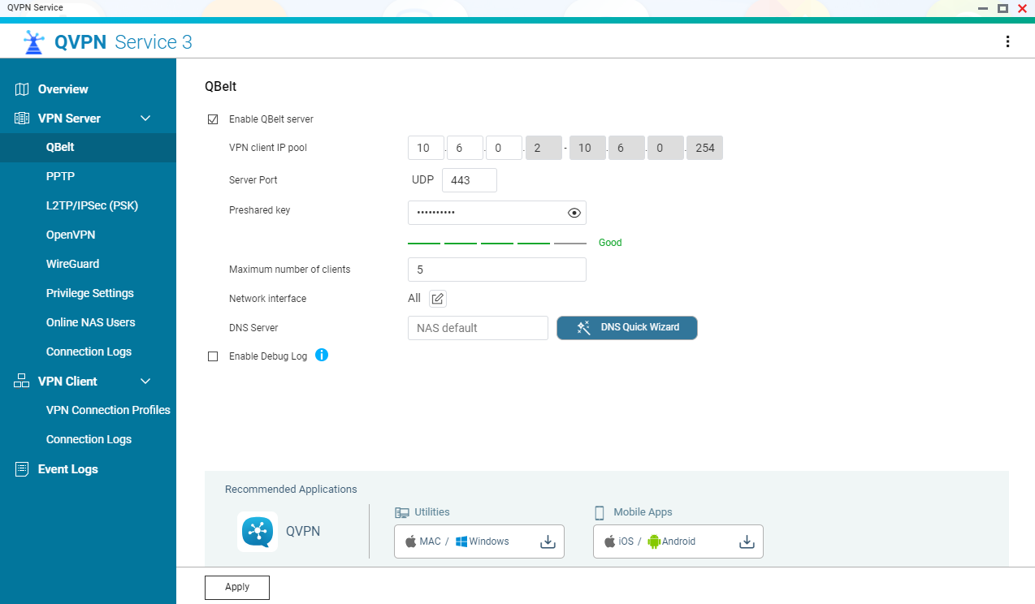
Task: Click the Network interface edit icon
Action: coord(438,299)
